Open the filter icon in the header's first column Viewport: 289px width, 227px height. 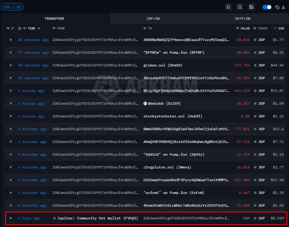click(8, 28)
